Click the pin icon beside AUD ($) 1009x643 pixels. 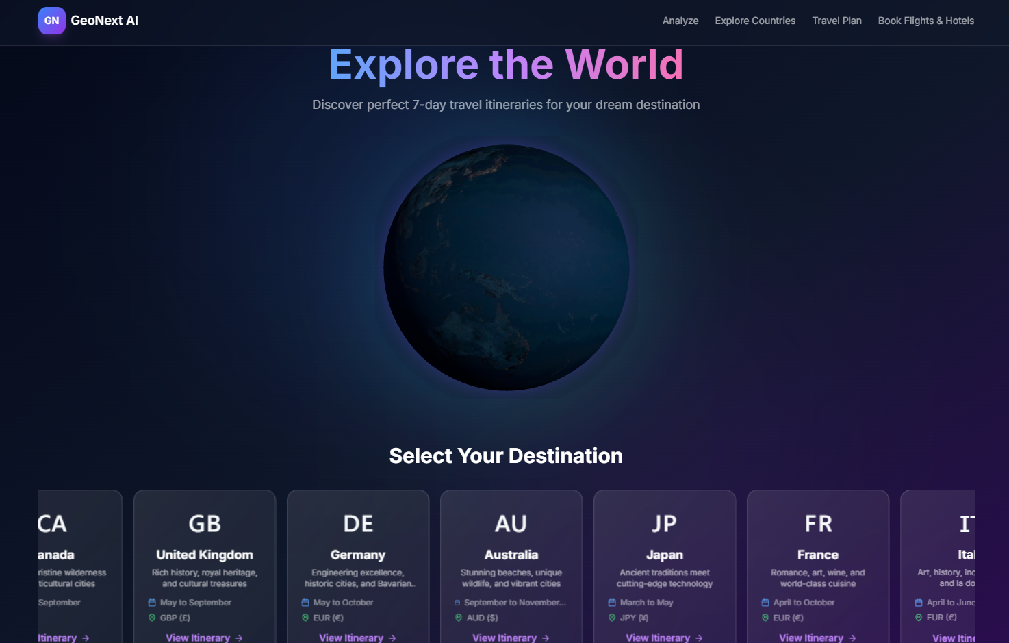pos(459,618)
